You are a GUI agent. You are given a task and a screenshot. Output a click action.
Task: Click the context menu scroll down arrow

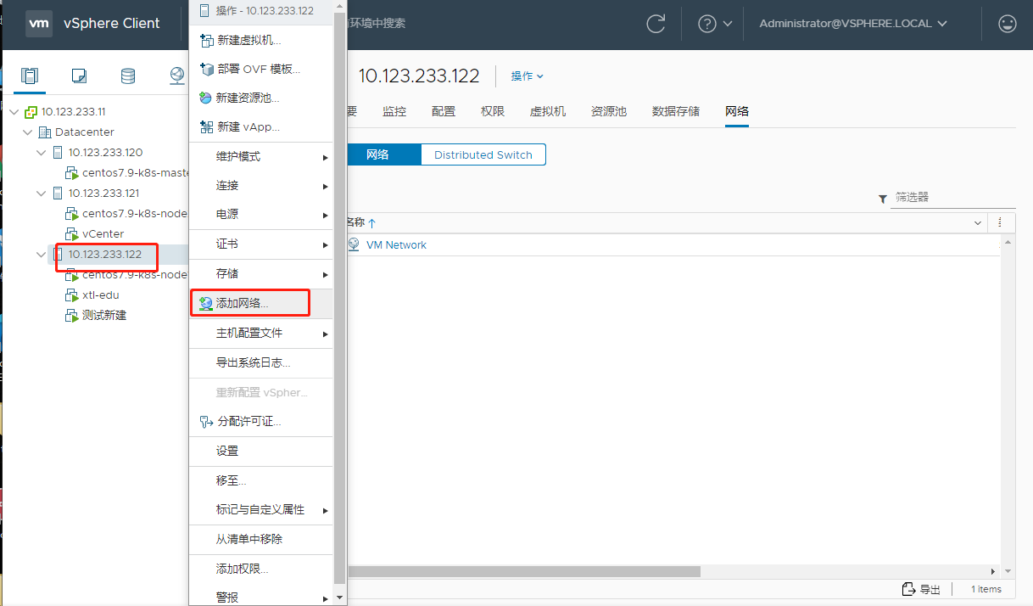(x=340, y=598)
